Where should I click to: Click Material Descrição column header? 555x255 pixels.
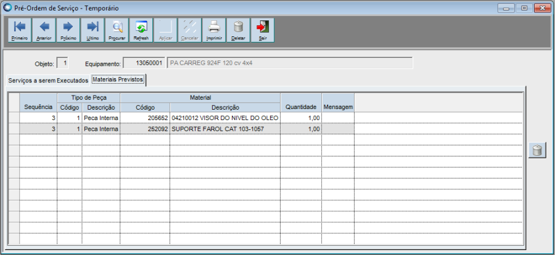point(225,107)
